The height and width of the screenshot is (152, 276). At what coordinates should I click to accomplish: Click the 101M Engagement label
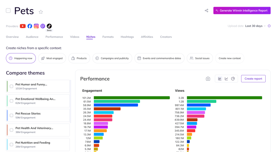tap(26, 89)
